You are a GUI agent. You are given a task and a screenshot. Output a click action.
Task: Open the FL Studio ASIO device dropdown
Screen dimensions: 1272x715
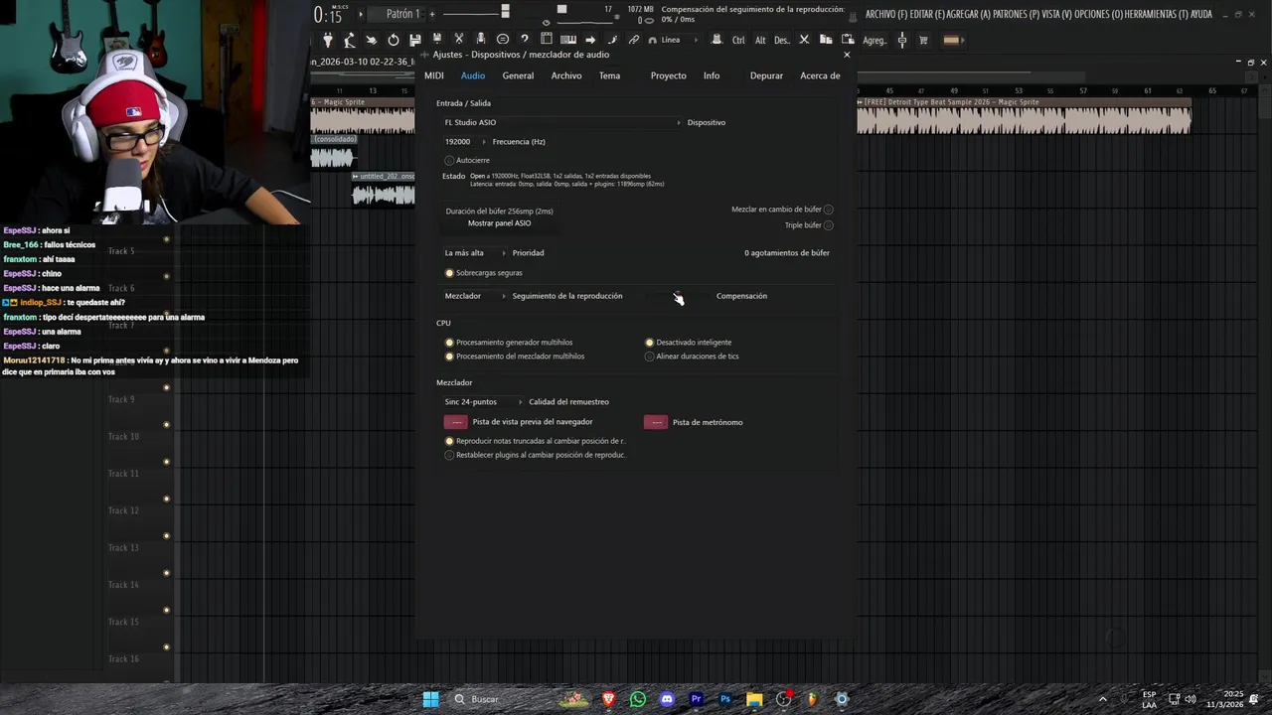[x=562, y=122]
